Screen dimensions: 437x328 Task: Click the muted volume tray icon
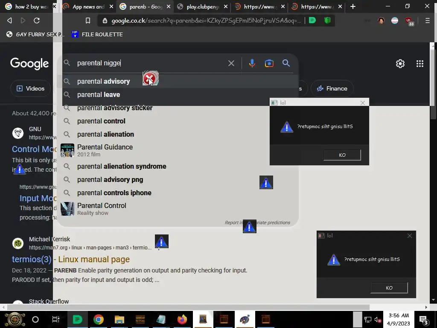pyautogui.click(x=378, y=319)
